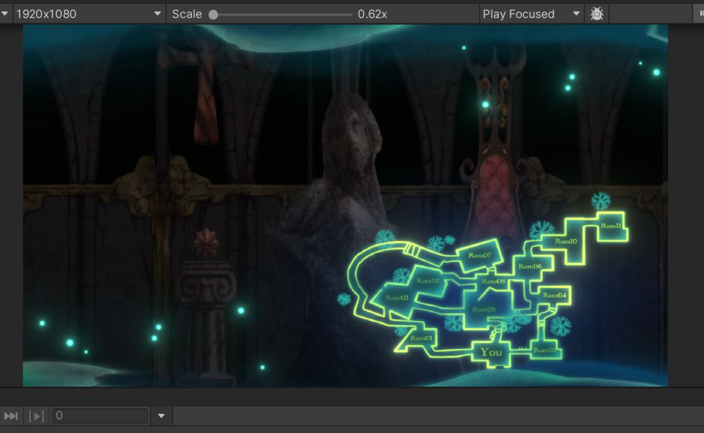Click the partially visible icon at the toolbar's right edge
This screenshot has height=433, width=704.
pos(701,14)
